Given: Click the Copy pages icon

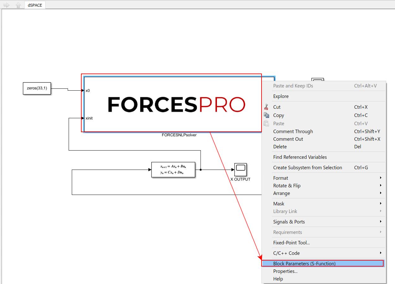Looking at the screenshot, I should (266, 115).
